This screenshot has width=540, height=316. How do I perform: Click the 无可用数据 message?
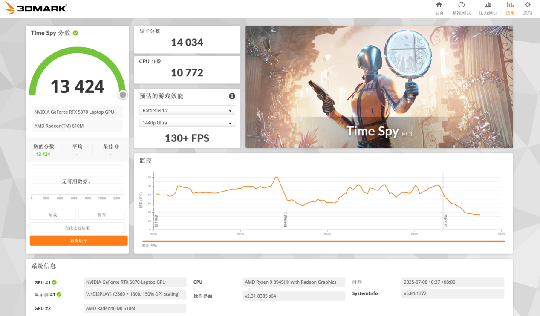coord(77,181)
